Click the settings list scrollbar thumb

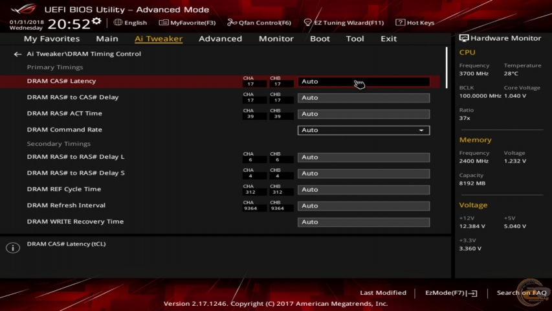click(447, 67)
